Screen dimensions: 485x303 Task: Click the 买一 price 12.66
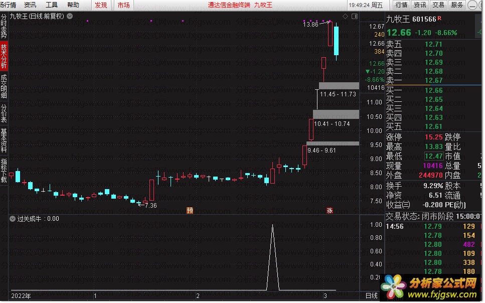[x=433, y=90]
